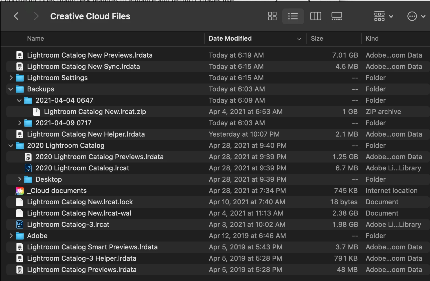Expand the Adobe folder
This screenshot has height=281, width=430.
coord(11,236)
